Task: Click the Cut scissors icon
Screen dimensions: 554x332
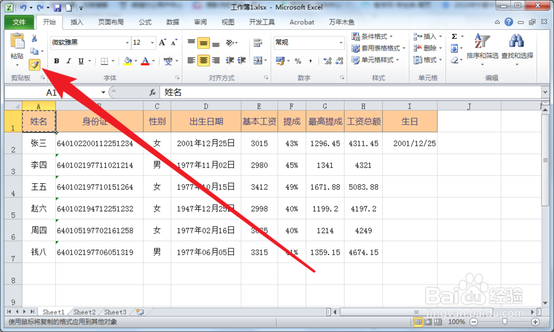Action: tap(34, 38)
